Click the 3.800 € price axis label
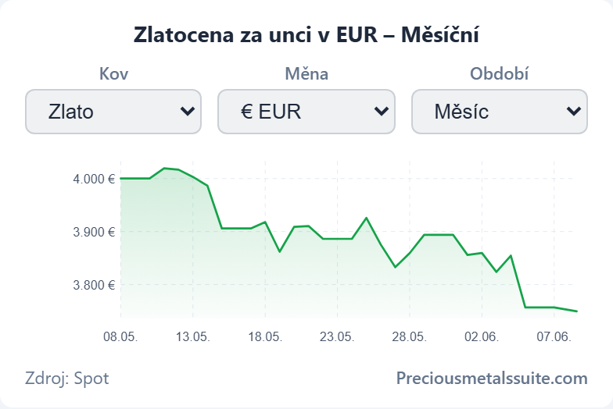This screenshot has height=409, width=613. pyautogui.click(x=94, y=286)
